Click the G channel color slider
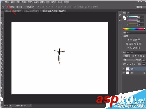This screenshot has height=109, width=146. [x=133, y=20]
